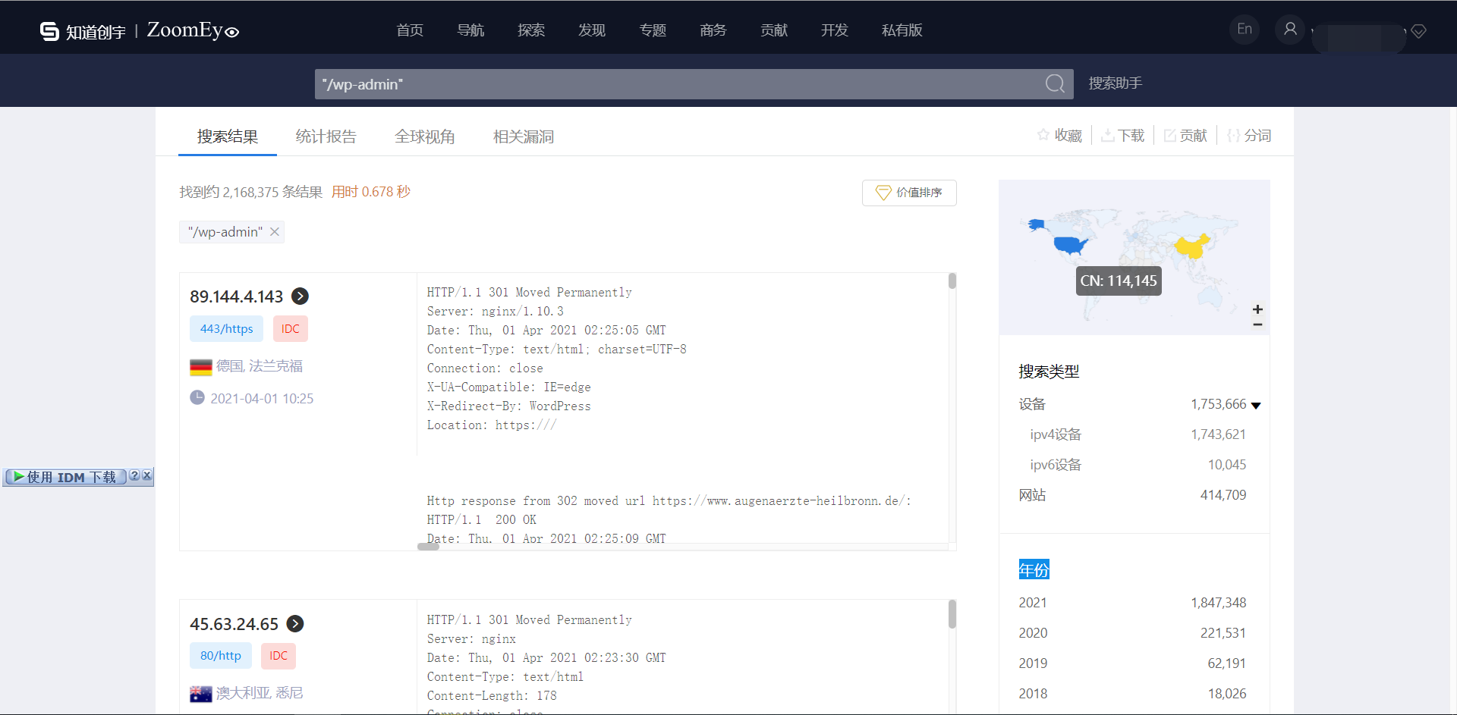Open 商务 in top navigation
1457x715 pixels.
[x=713, y=30]
